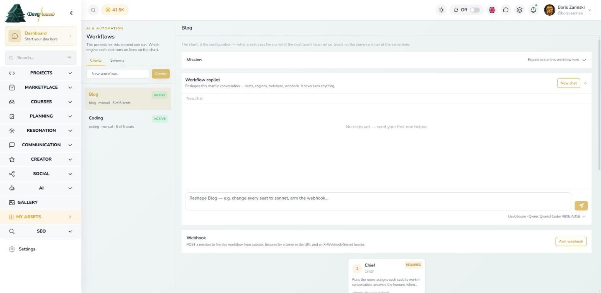Open the MY ASSETS menu item
The width and height of the screenshot is (601, 293).
coord(41,217)
